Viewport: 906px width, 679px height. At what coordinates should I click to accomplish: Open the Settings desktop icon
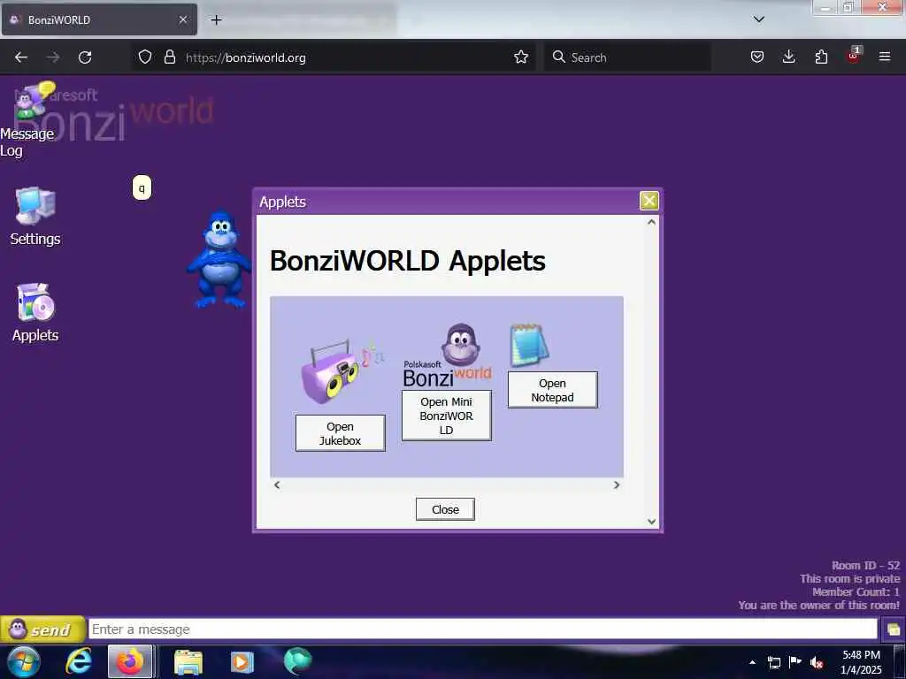(x=35, y=216)
